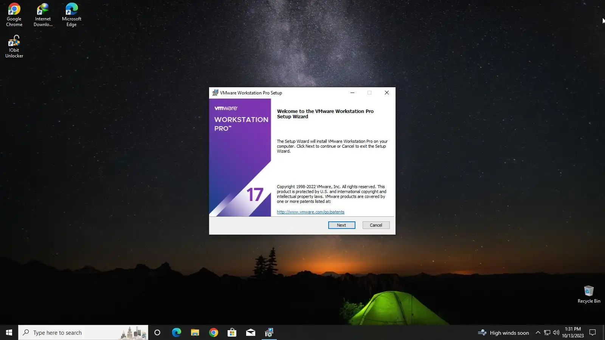Viewport: 605px width, 340px height.
Task: Click the Windows Start button
Action: [x=9, y=332]
